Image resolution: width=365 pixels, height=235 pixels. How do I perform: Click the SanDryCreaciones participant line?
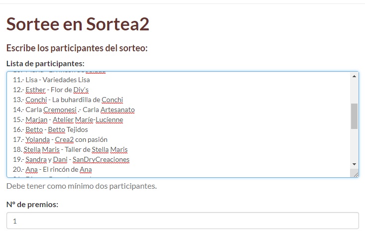pyautogui.click(x=71, y=159)
